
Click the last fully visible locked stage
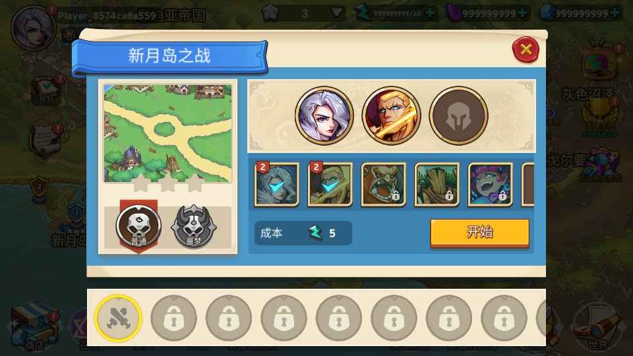pyautogui.click(x=504, y=318)
